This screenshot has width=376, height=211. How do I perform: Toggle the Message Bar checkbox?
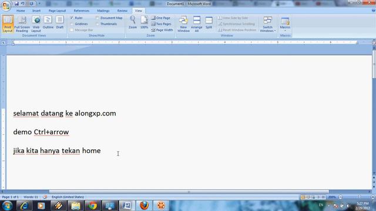[72, 30]
